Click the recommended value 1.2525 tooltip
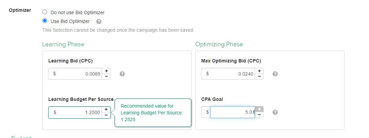Screen dimensions: 369x138 (x=153, y=113)
